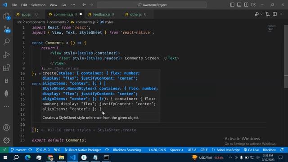Click the editor minimap preview
Viewport: 288px width, 162px height.
pos(272,28)
